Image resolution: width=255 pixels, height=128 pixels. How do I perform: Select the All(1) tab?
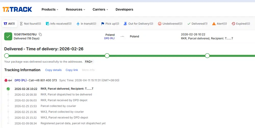(9, 24)
